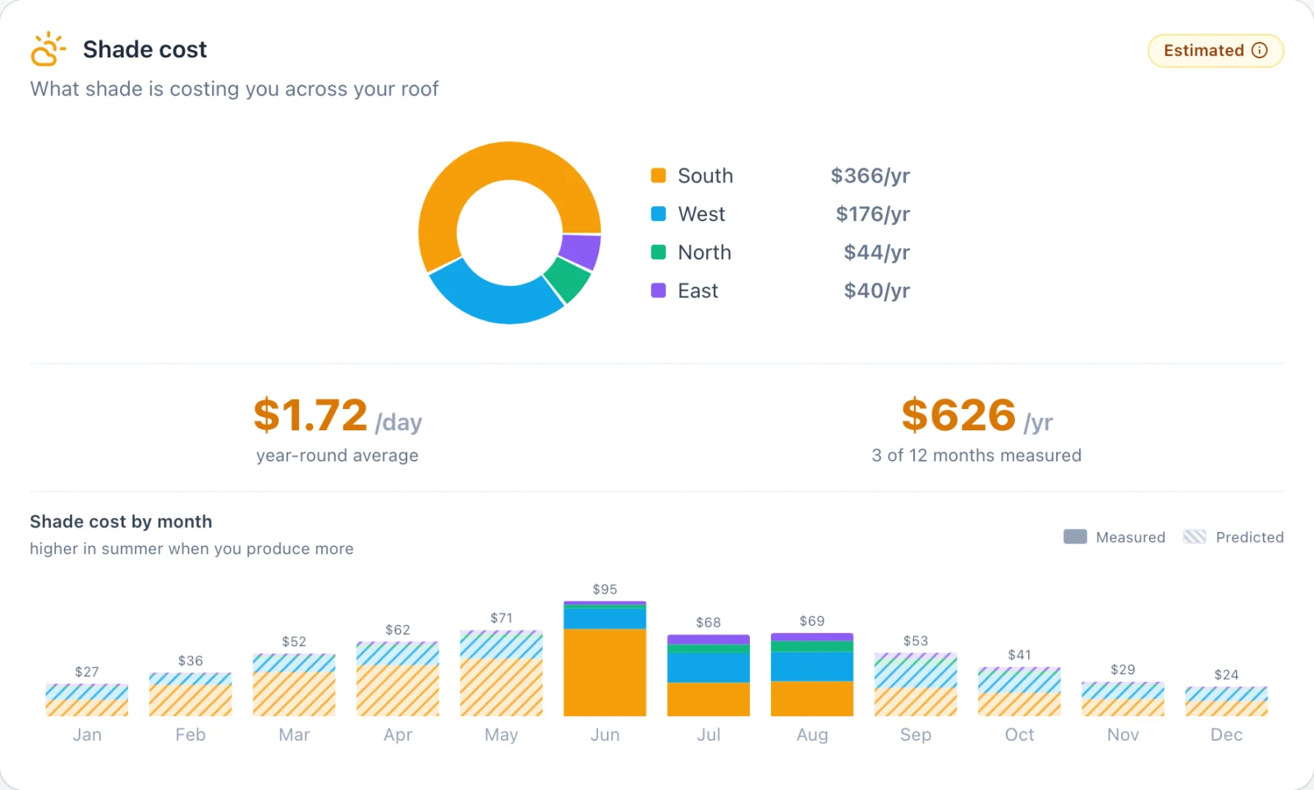Click the 'Shade cost by month' heading
This screenshot has height=790, width=1314.
click(x=121, y=522)
